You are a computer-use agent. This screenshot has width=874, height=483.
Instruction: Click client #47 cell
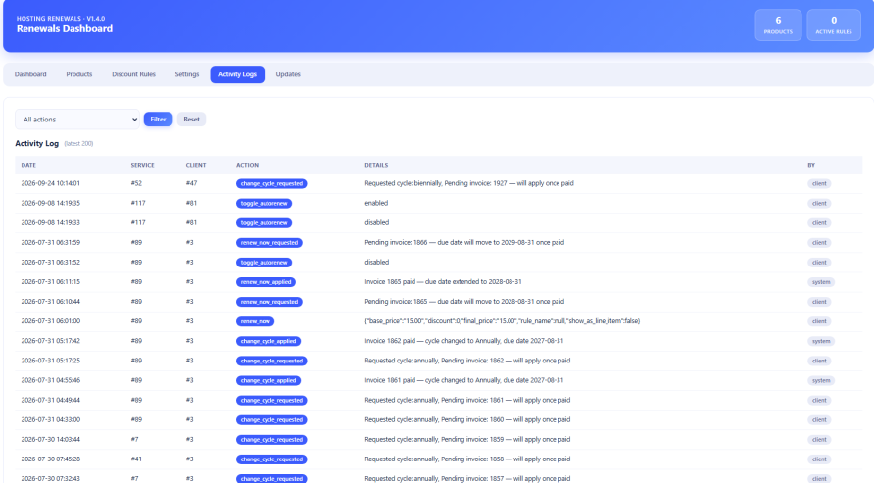[x=191, y=183]
